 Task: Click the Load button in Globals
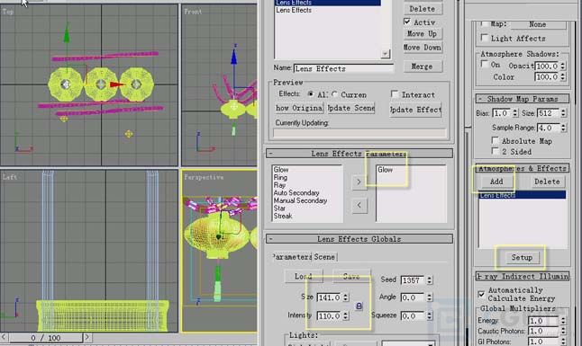304,277
